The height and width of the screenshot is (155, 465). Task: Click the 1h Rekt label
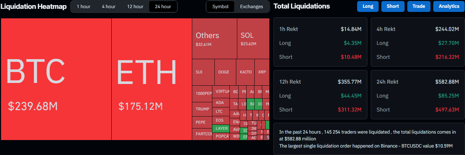288,29
